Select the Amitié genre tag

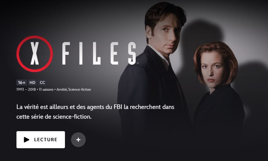[x=62, y=89]
